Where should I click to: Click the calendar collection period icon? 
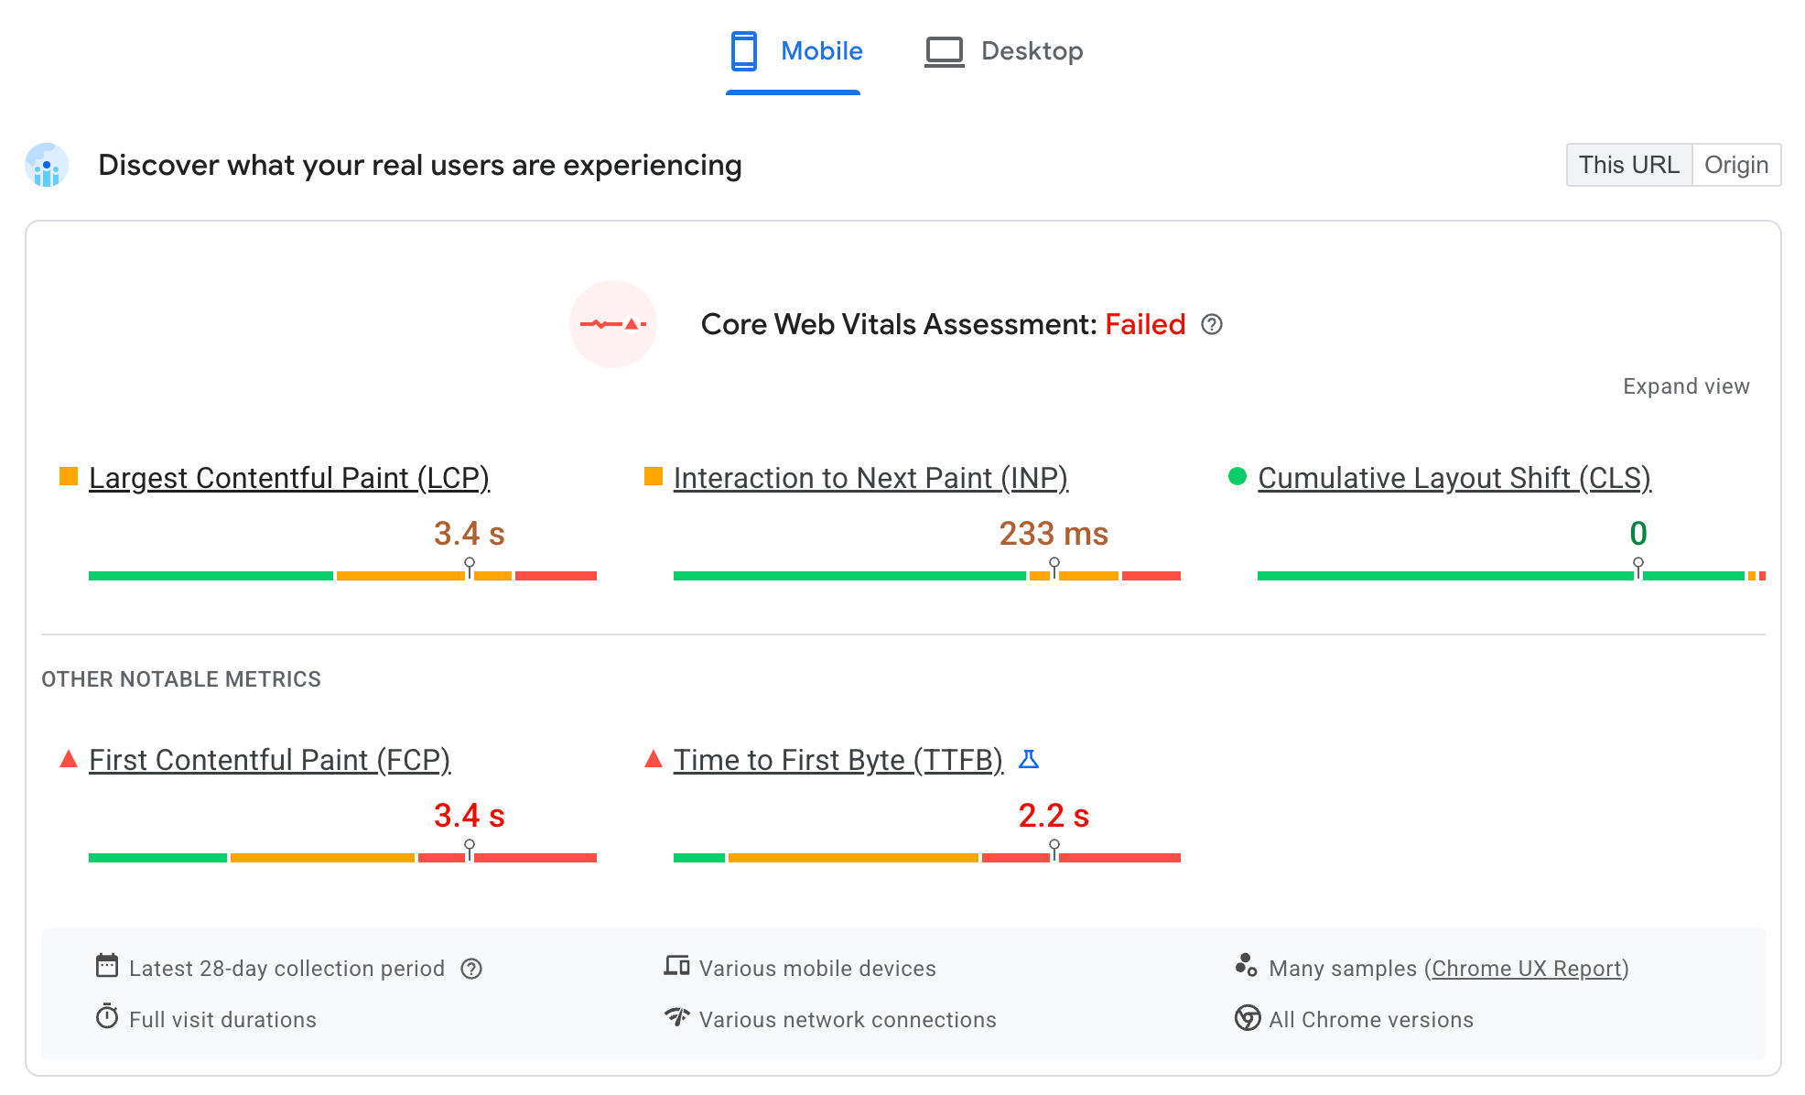(106, 968)
